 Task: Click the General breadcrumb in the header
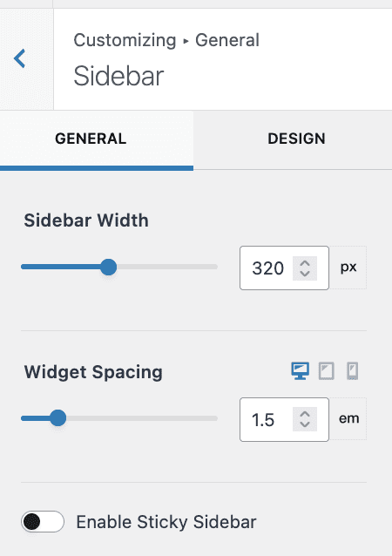point(227,40)
